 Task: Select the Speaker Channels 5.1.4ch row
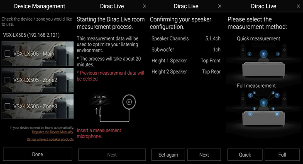[x=186, y=39]
